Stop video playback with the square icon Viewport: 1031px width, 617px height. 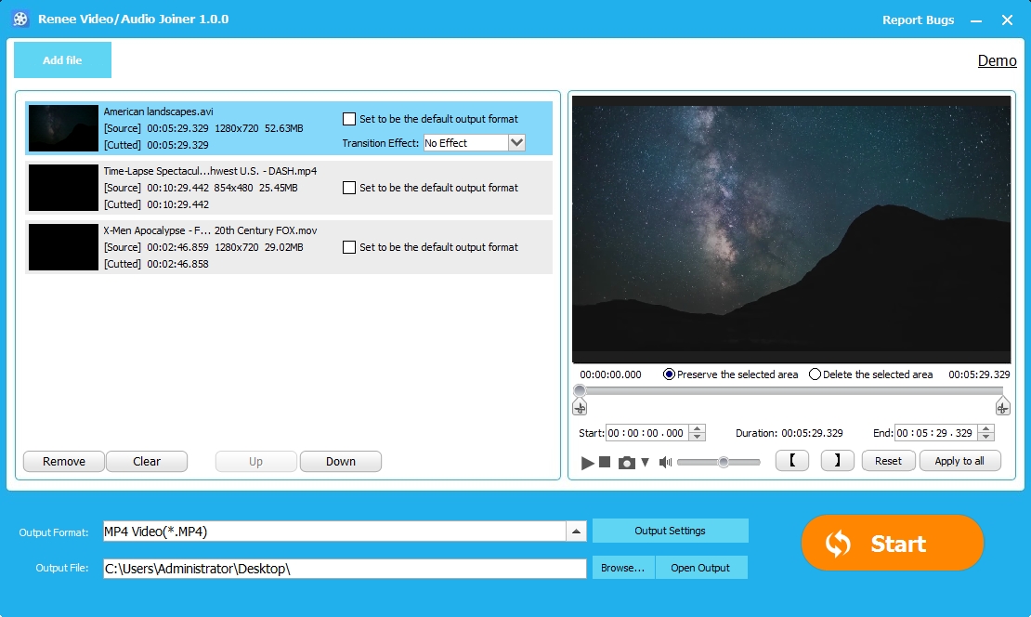coord(605,462)
